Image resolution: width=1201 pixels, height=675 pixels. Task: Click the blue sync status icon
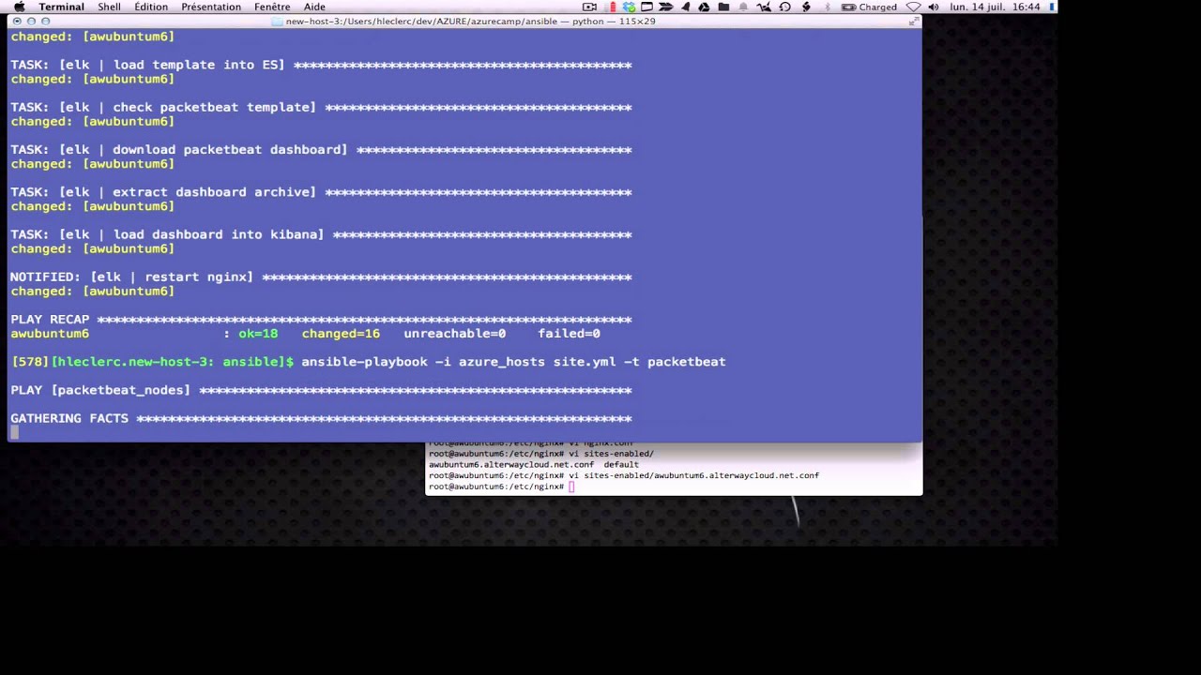pos(629,7)
